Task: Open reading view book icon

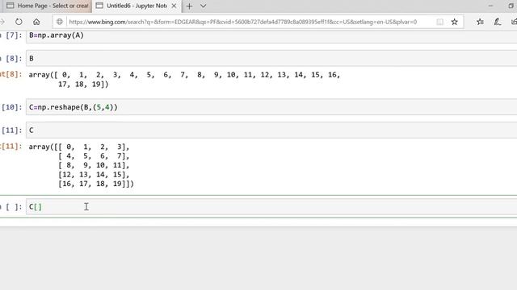Action: coord(439,22)
